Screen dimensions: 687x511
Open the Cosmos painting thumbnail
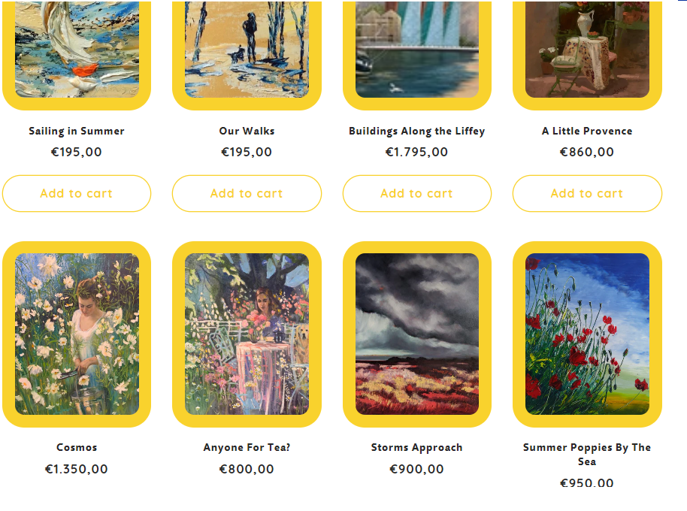(77, 334)
